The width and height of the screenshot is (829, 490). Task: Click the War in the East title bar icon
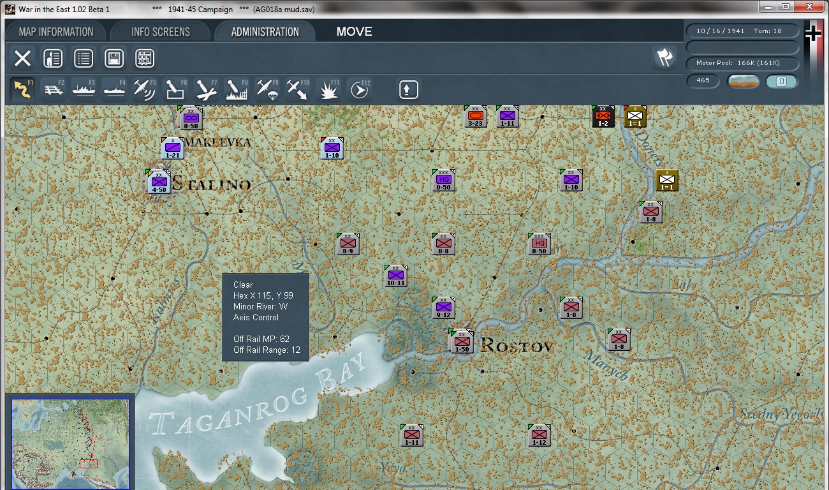10,9
